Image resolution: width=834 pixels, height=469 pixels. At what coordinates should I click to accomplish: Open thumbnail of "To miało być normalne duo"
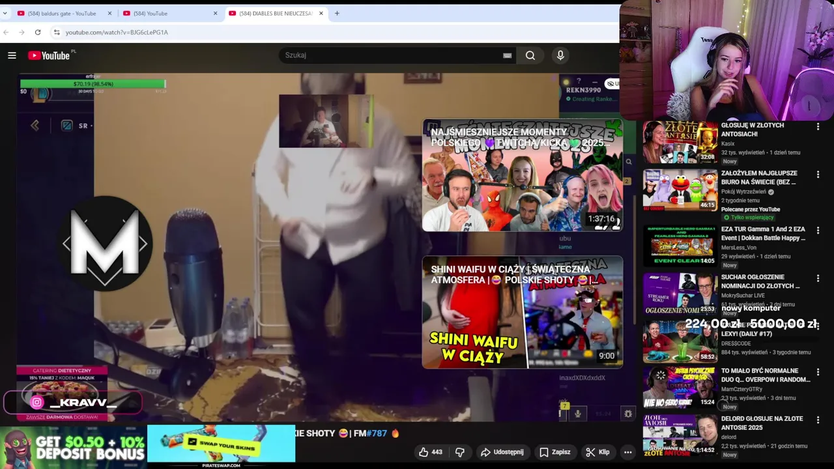(x=680, y=388)
